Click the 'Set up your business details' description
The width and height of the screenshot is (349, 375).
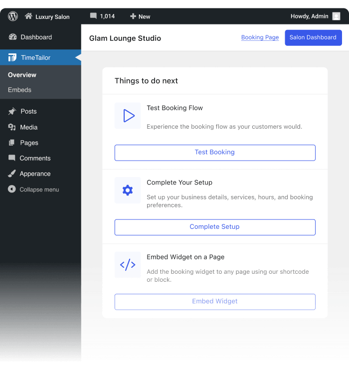point(230,201)
